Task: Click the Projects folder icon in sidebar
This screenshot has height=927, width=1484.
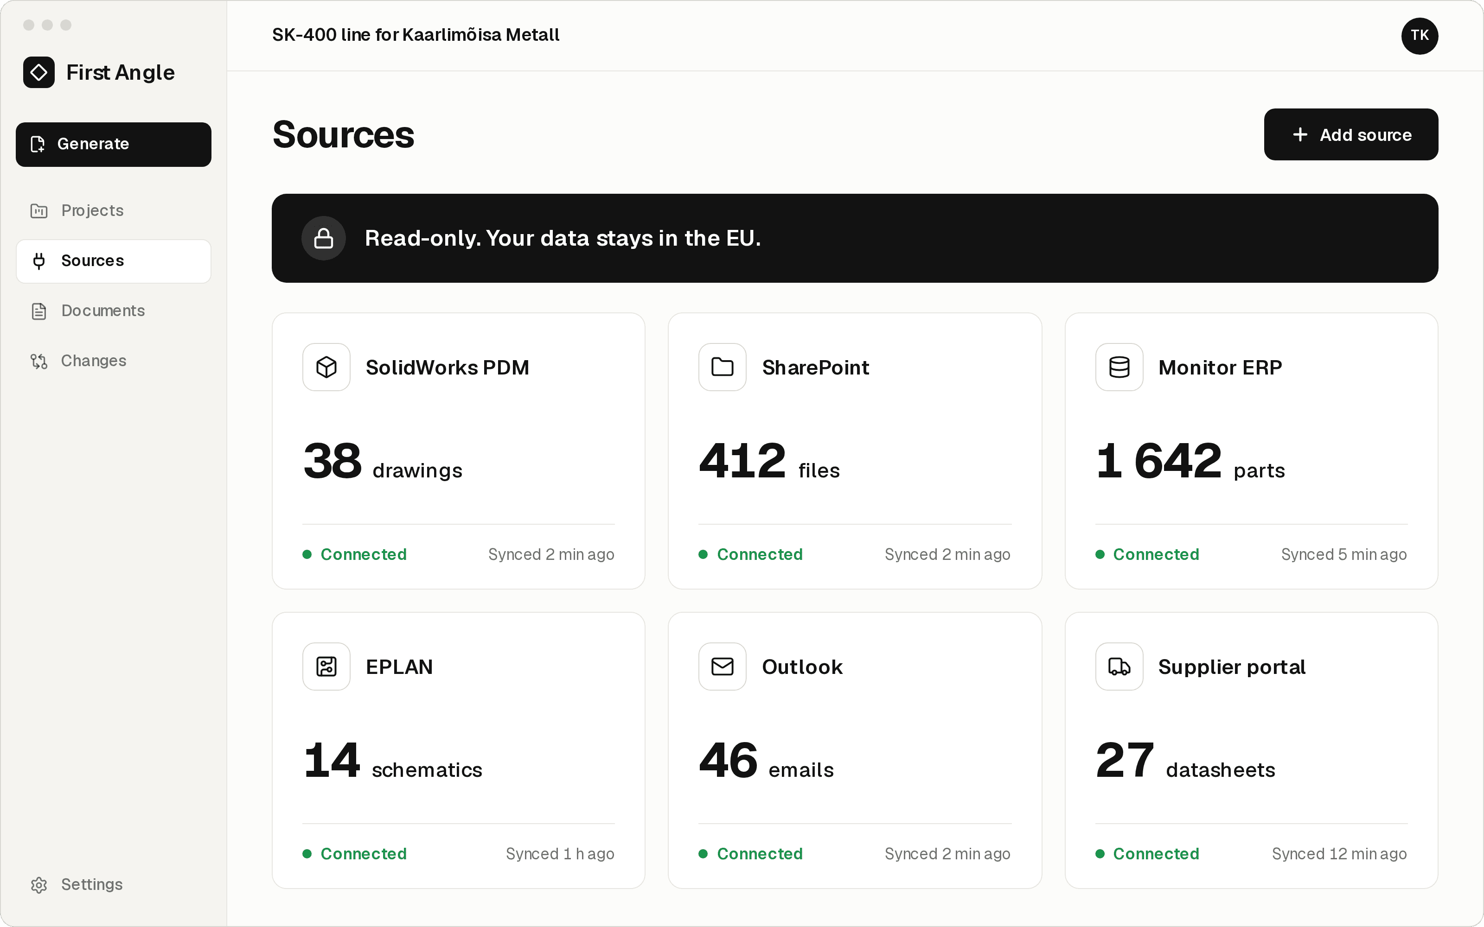Action: click(x=38, y=211)
